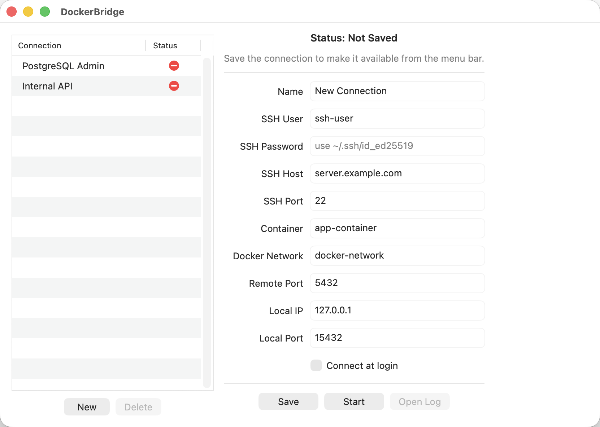Edit the SSH User field
Image resolution: width=600 pixels, height=427 pixels.
[397, 119]
